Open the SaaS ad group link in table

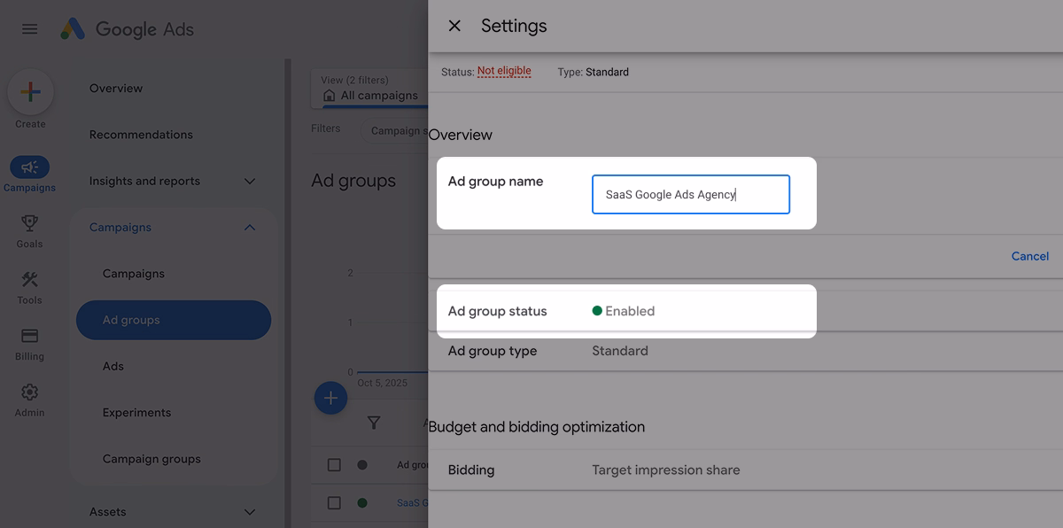coord(412,502)
